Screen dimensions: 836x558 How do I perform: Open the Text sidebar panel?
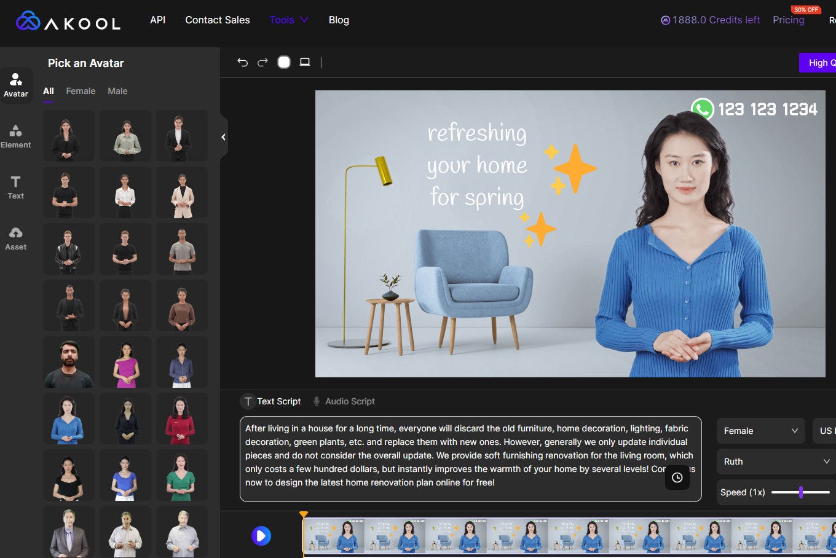16,187
